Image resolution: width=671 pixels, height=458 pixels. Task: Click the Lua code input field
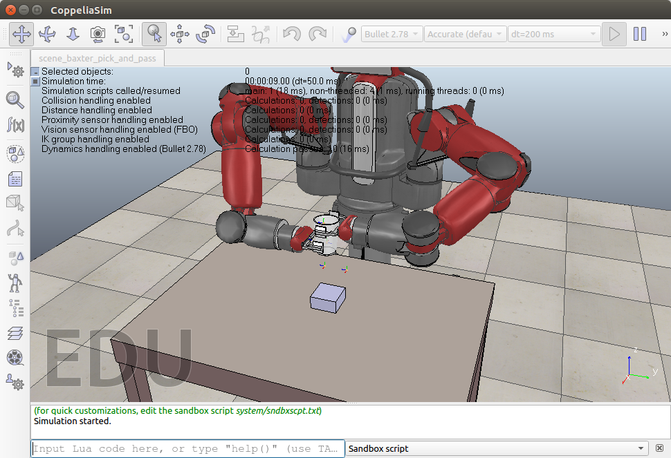[187, 448]
